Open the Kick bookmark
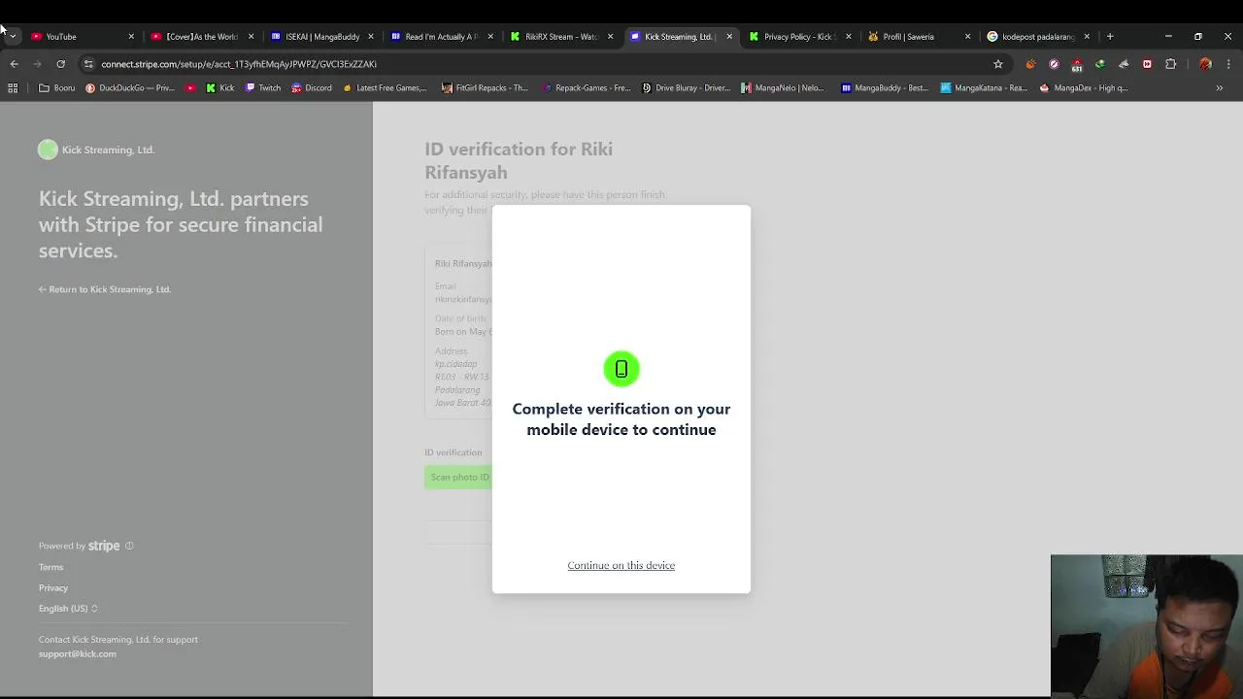Image resolution: width=1243 pixels, height=699 pixels. point(220,87)
